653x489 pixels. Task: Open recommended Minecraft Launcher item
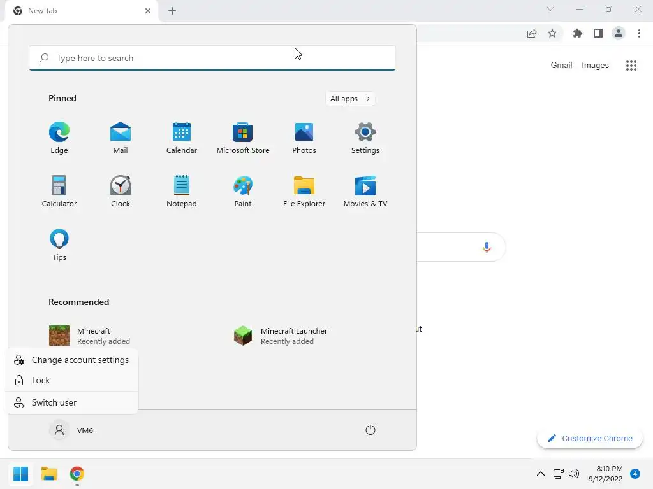pyautogui.click(x=281, y=336)
